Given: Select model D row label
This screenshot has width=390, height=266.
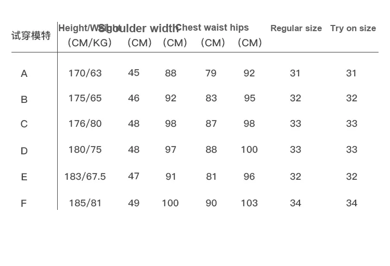Looking at the screenshot, I should [x=24, y=151].
